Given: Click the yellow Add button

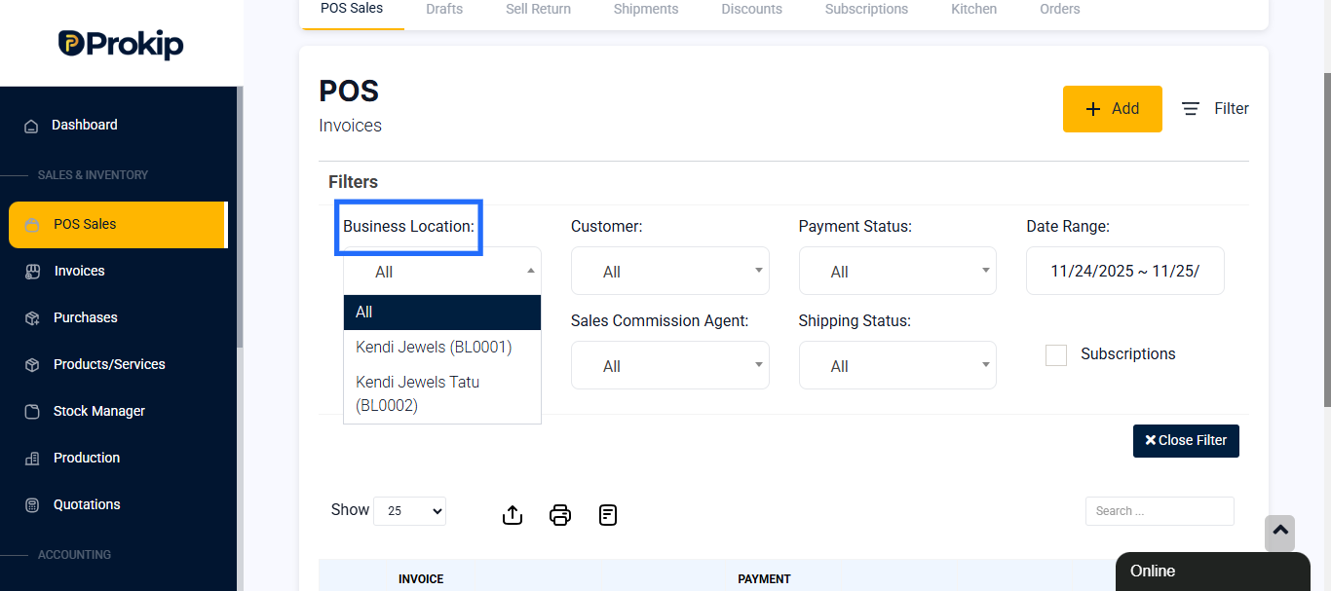Looking at the screenshot, I should coord(1113,109).
